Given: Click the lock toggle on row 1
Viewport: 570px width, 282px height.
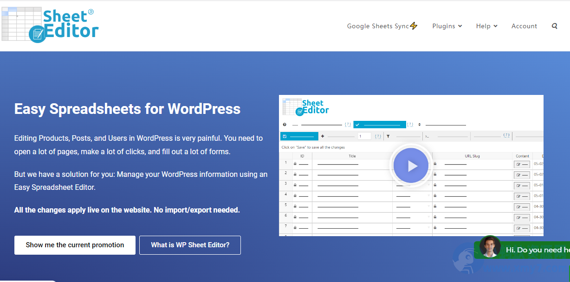Looking at the screenshot, I should point(295,163).
